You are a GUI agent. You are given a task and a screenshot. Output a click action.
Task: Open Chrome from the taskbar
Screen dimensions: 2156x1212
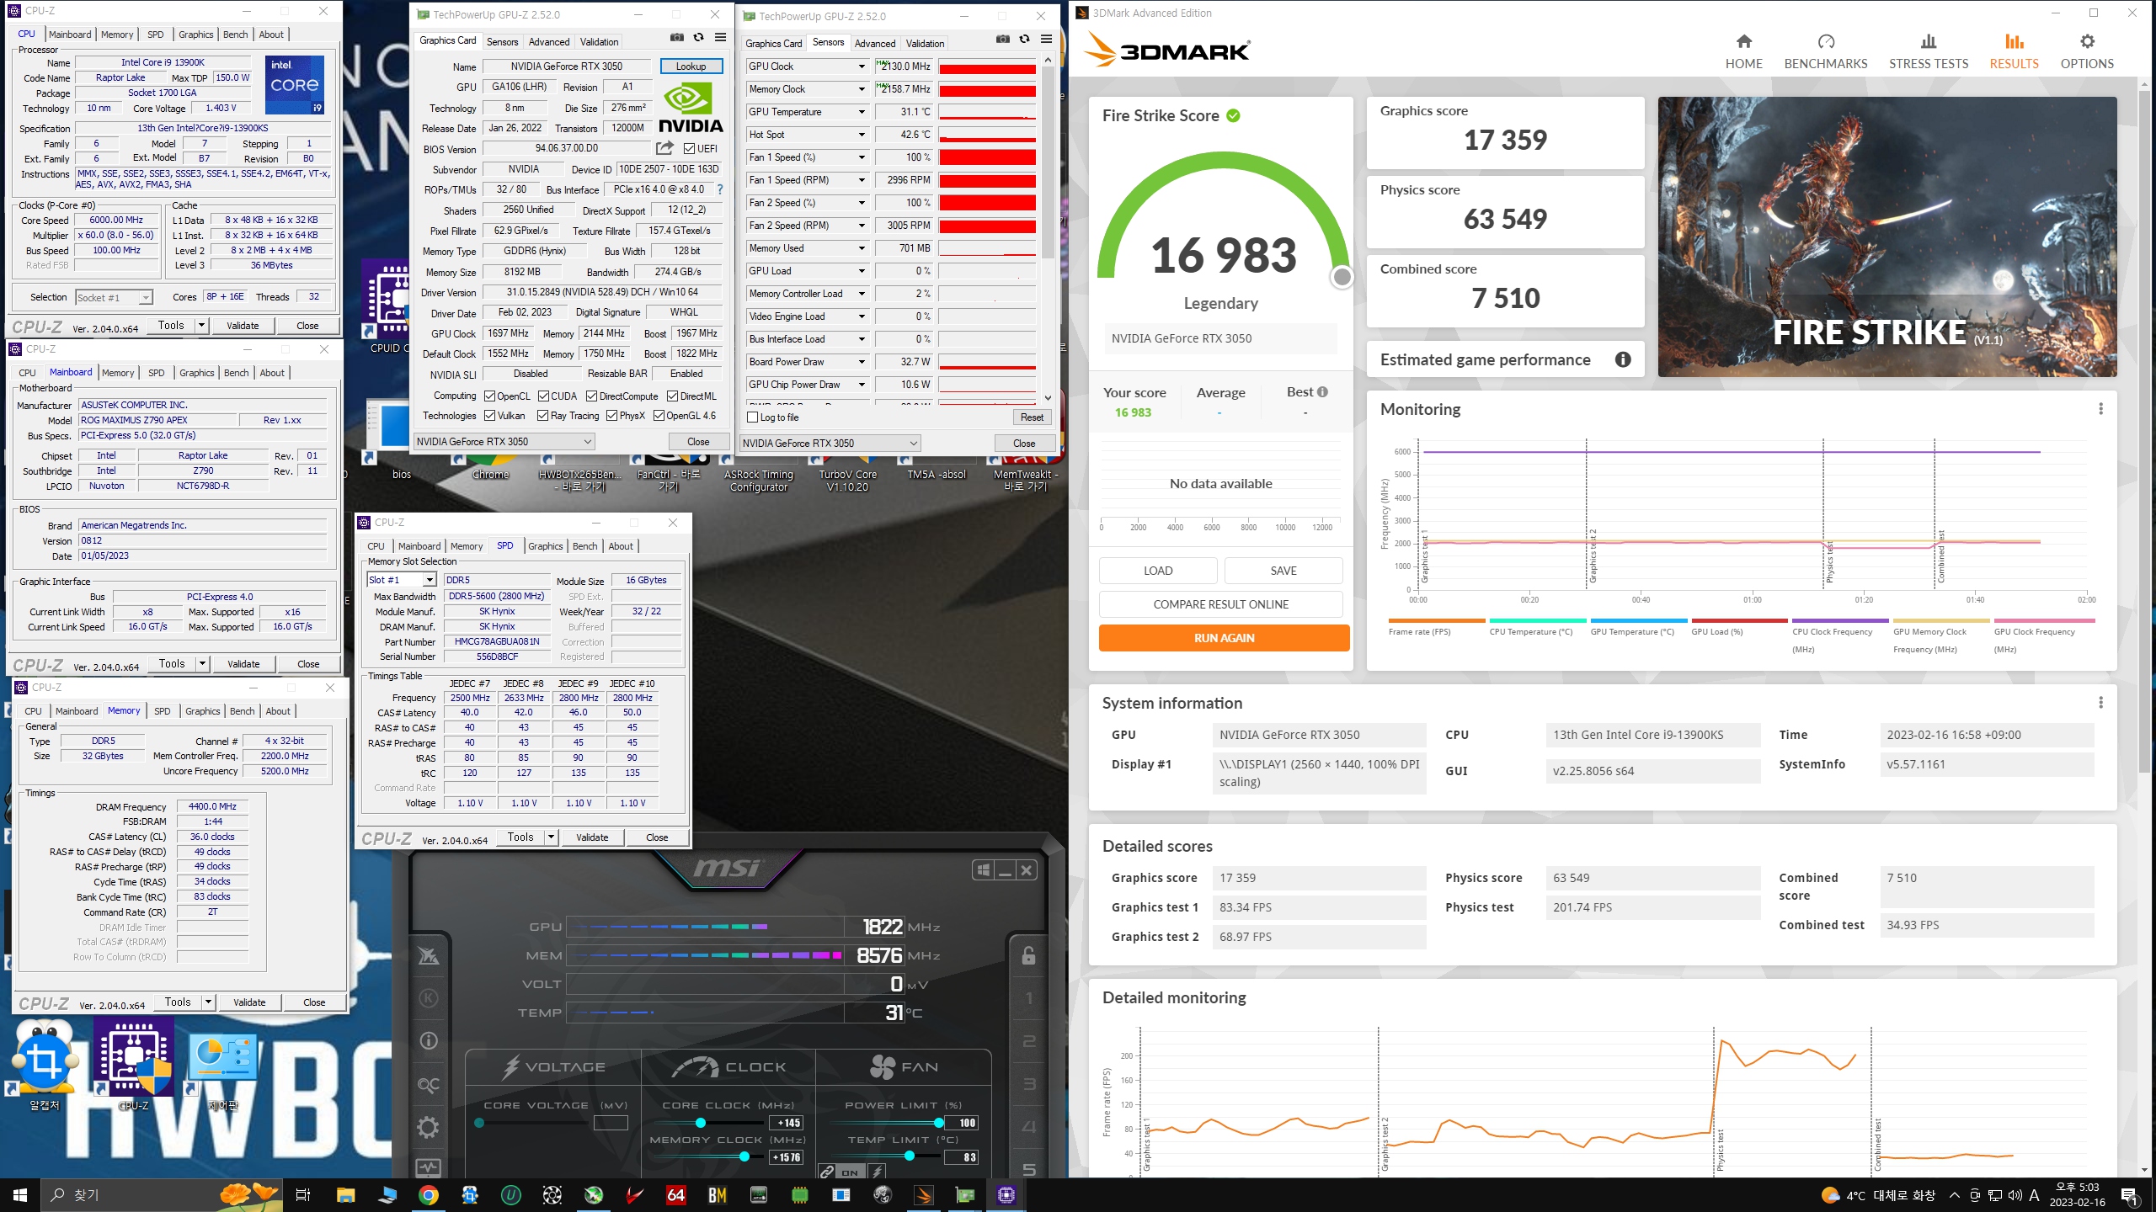click(429, 1195)
